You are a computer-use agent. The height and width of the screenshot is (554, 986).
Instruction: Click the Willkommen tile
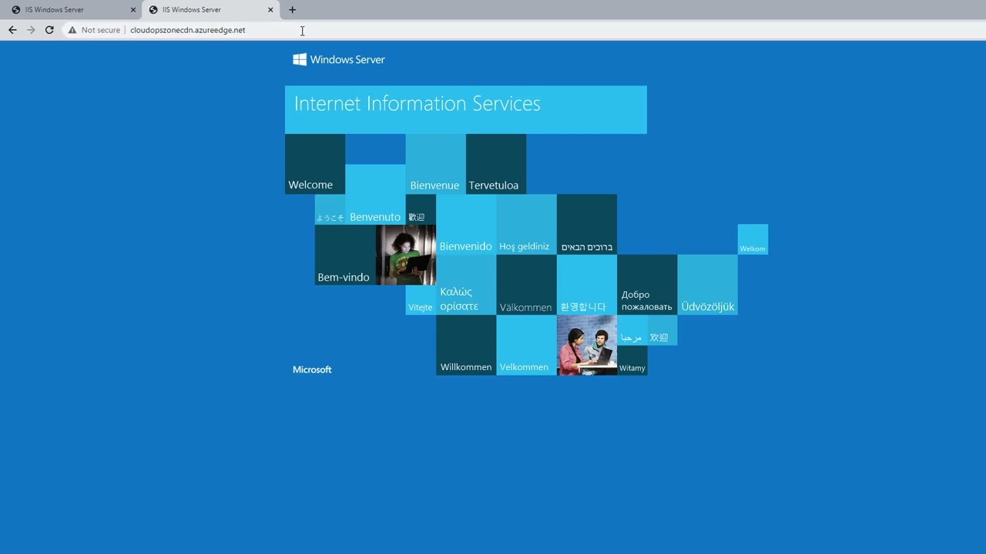(x=466, y=345)
